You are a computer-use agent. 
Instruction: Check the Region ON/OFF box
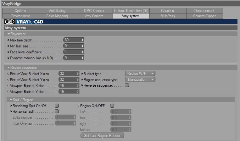(x=112, y=106)
